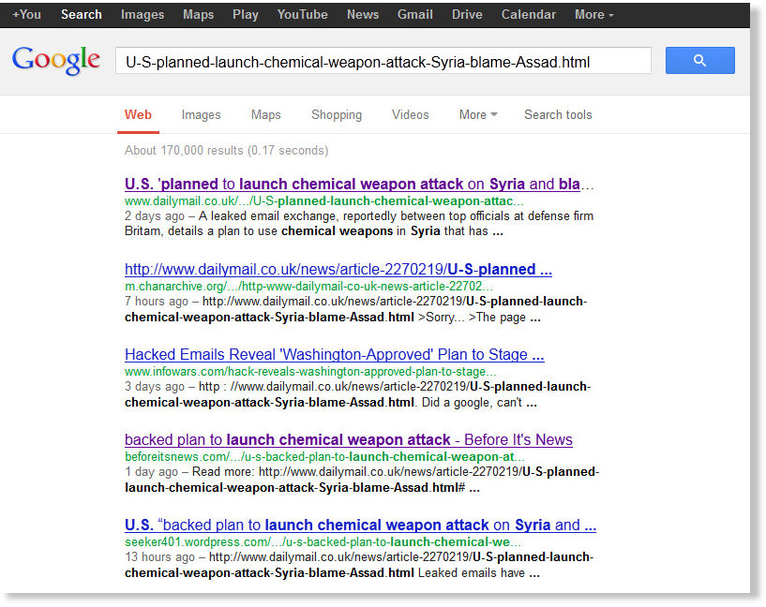The image size is (766, 607).
Task: Open Calendar from the top bar
Action: coord(529,15)
